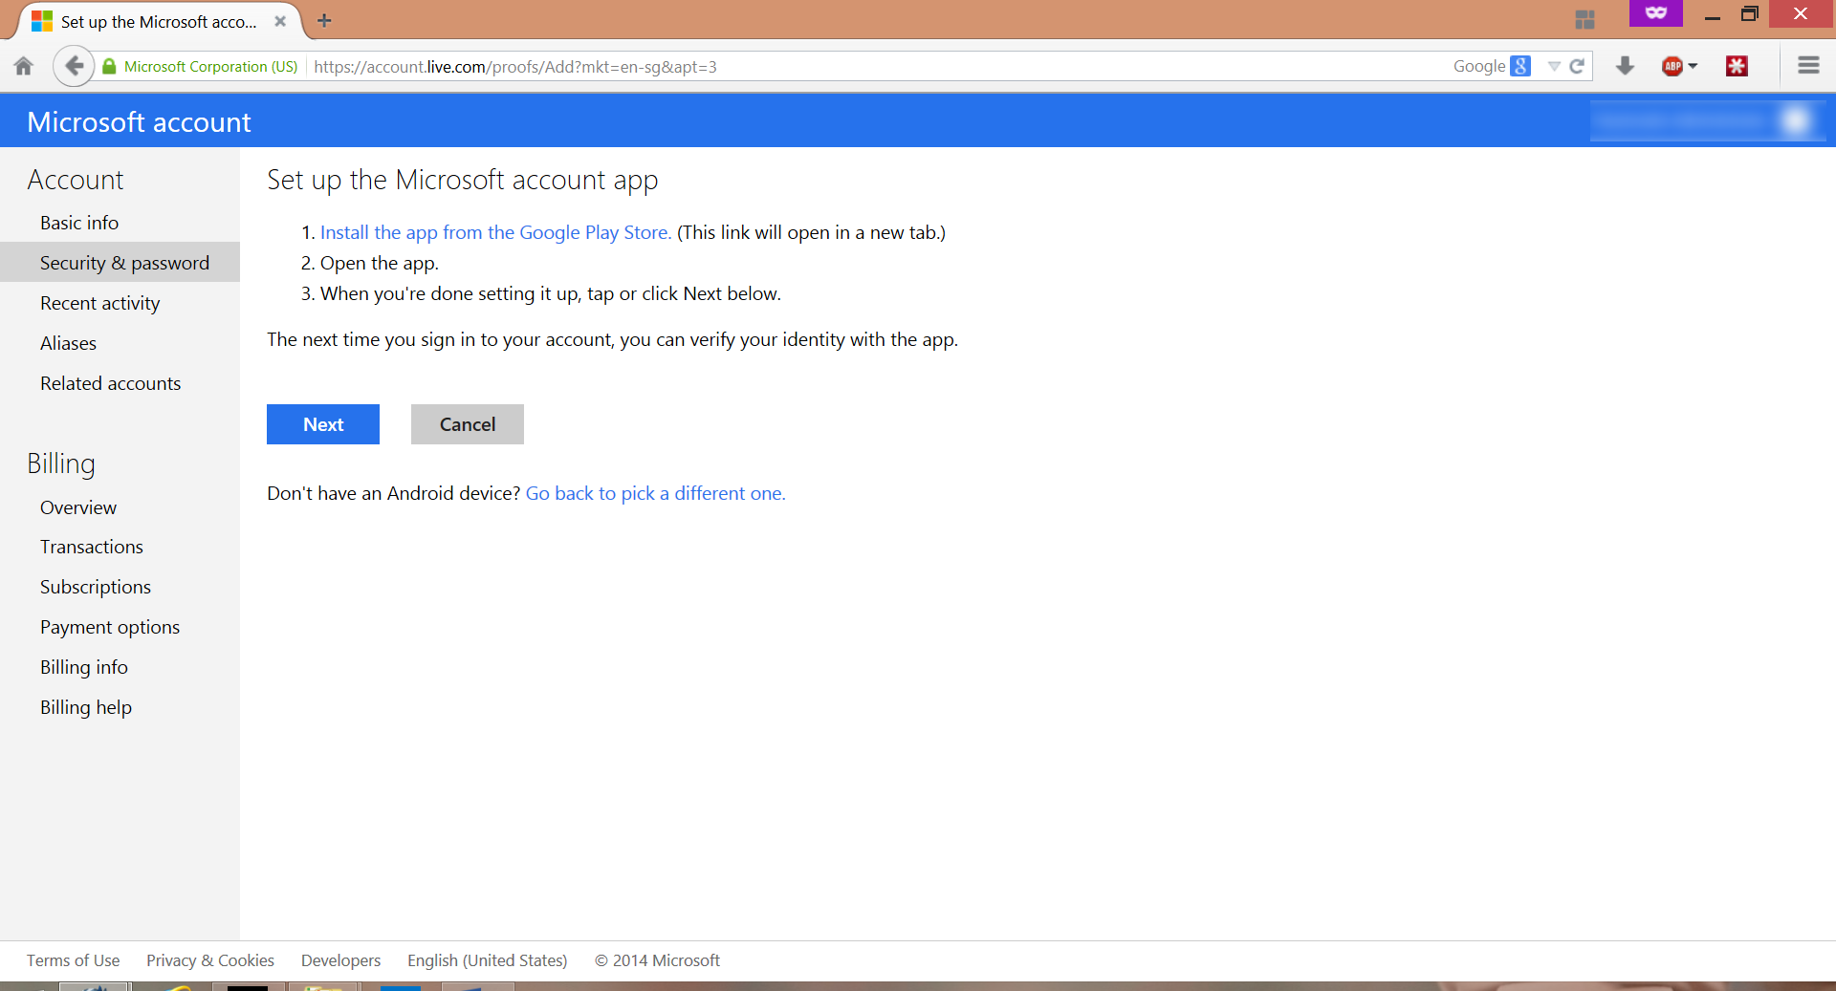Go back with the browser back arrow
The image size is (1836, 991).
point(74,66)
